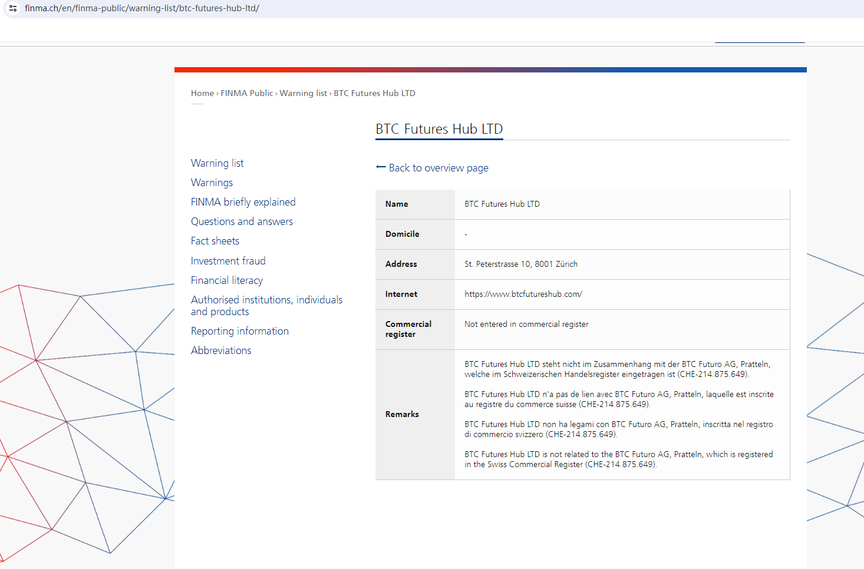
Task: Select Questions and answers sidebar item
Action: [x=242, y=221]
